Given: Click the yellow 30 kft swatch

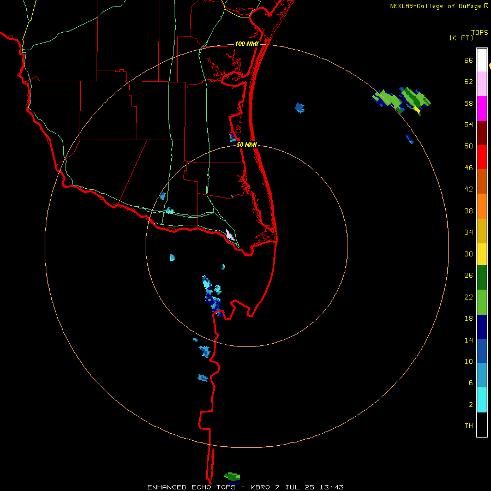Looking at the screenshot, I should pyautogui.click(x=482, y=254).
